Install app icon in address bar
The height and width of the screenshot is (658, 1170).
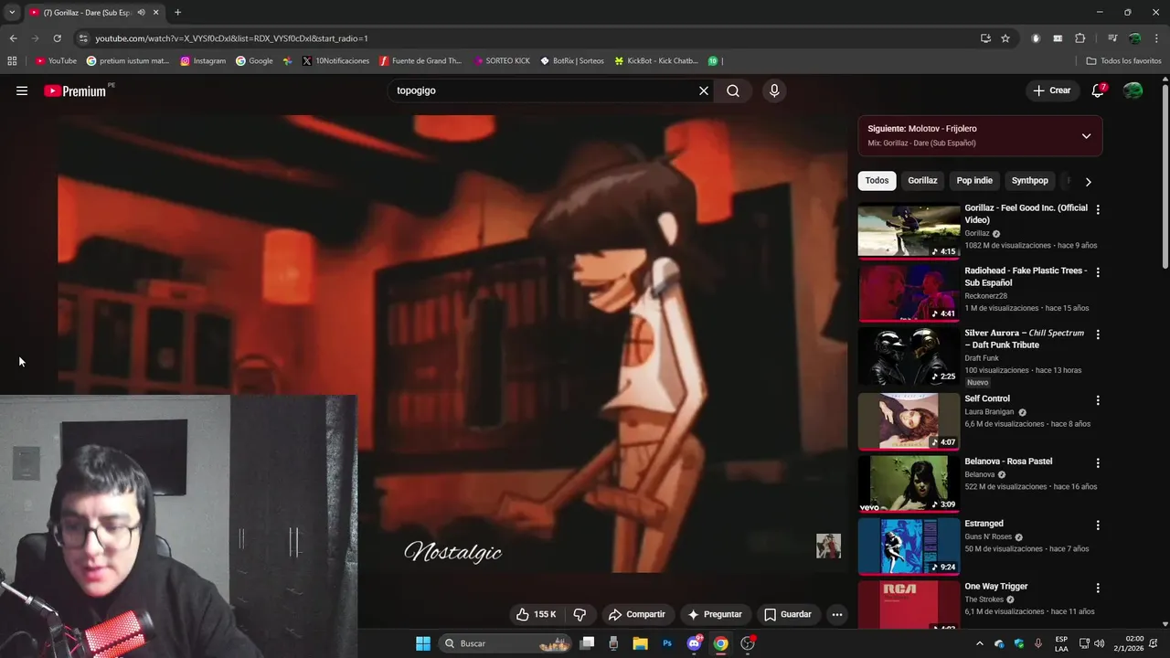pyautogui.click(x=985, y=38)
